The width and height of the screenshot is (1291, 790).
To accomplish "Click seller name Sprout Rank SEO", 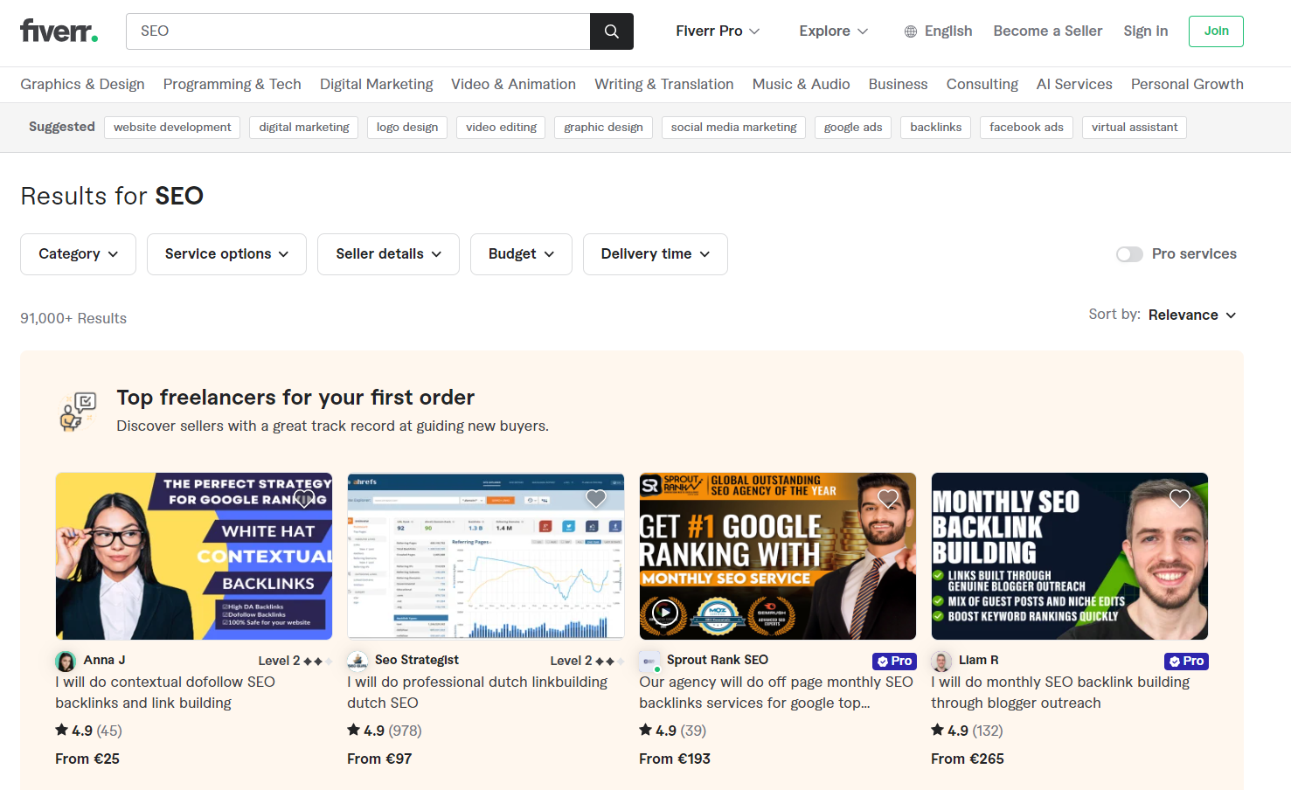I will [718, 661].
